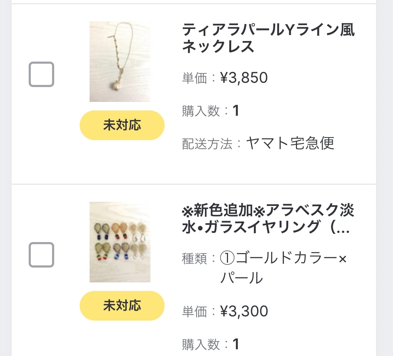Image resolution: width=393 pixels, height=356 pixels.
Task: Select the ¥3,300 unit price
Action: [244, 311]
